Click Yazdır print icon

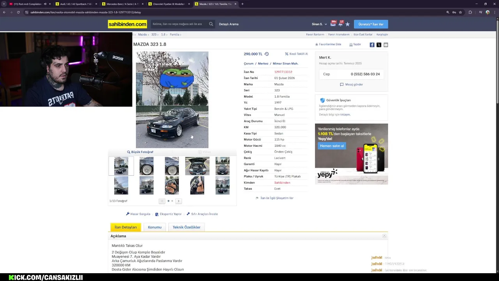coord(355,44)
